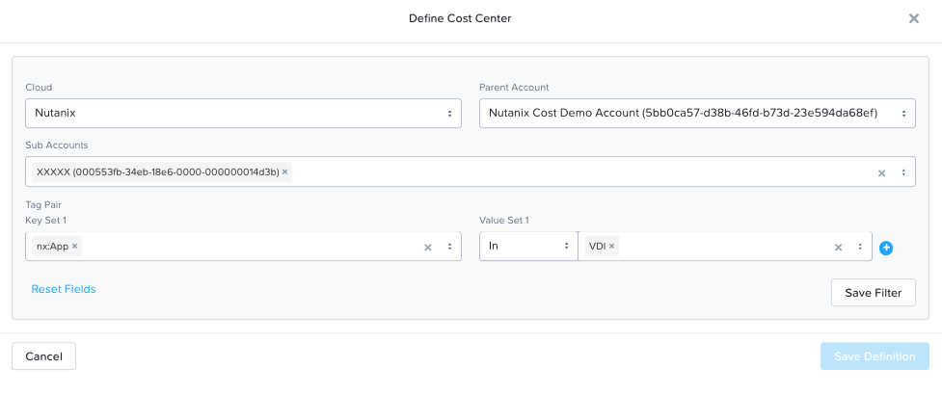The height and width of the screenshot is (395, 942).
Task: Add another tag pair with plus icon
Action: [885, 248]
